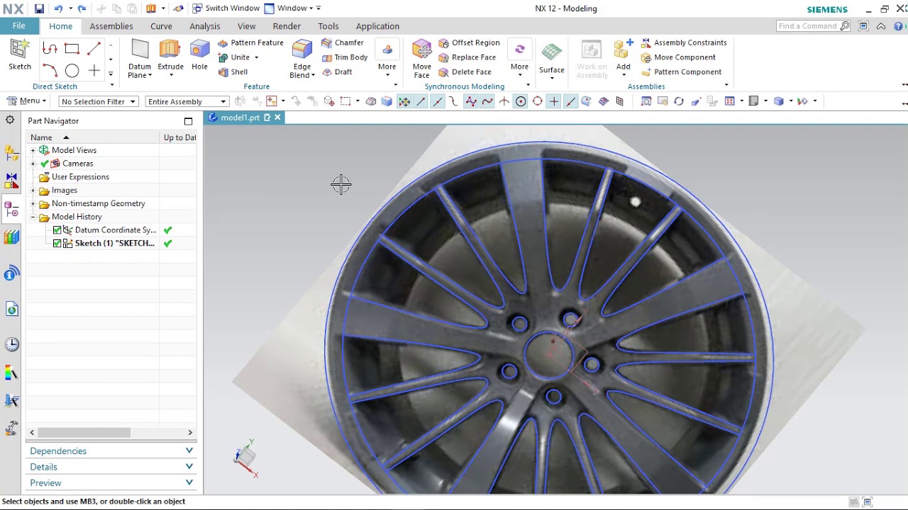Screen dimensions: 908x510
Task: Open the Surface gallery
Action: (x=551, y=58)
